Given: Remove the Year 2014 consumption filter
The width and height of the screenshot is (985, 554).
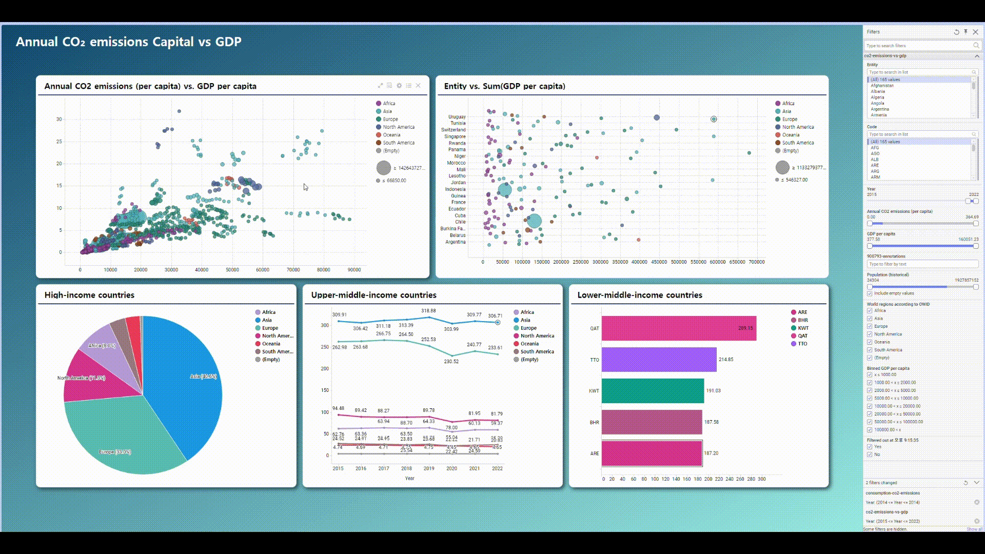Looking at the screenshot, I should click(x=976, y=502).
